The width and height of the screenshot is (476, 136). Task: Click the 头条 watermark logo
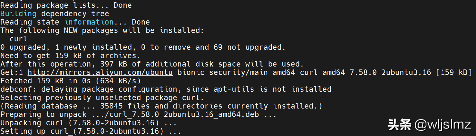click(399, 125)
